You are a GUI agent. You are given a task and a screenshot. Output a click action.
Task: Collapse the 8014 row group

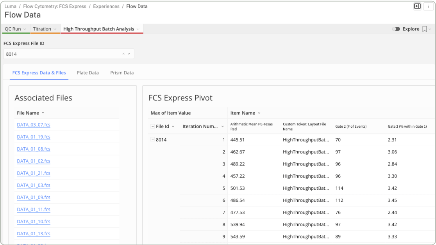(152, 140)
